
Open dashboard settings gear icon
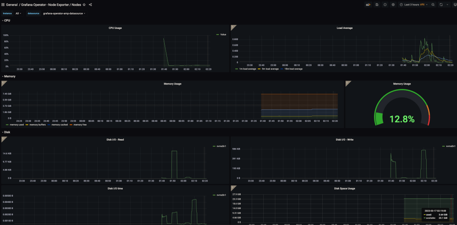(393, 4)
